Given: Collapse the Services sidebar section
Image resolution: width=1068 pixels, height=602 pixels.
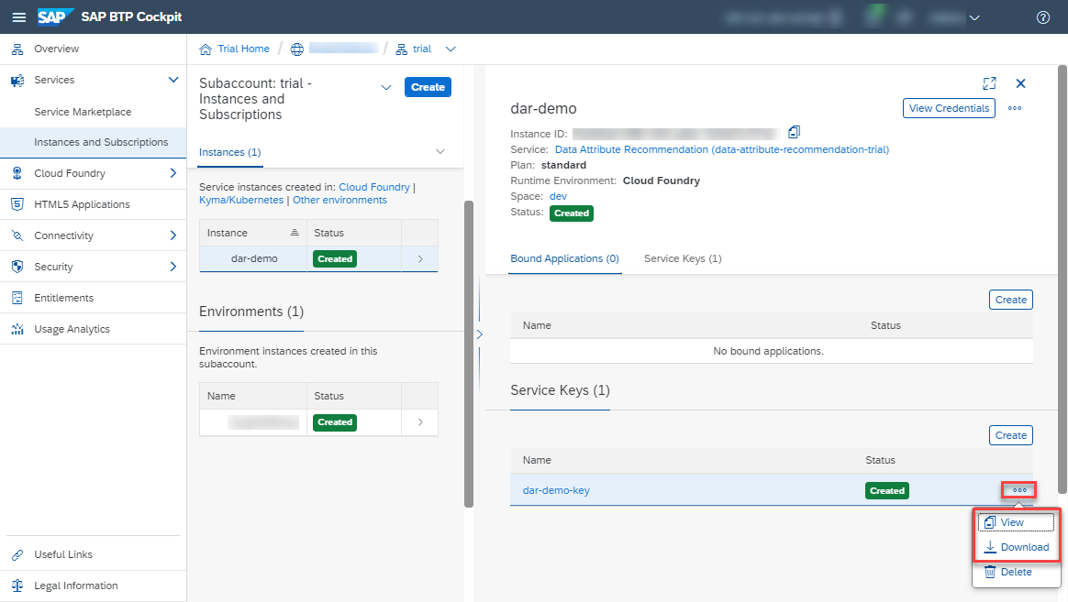Looking at the screenshot, I should tap(173, 81).
